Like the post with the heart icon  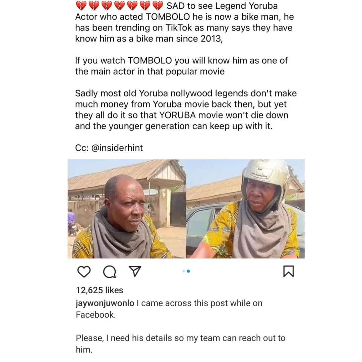tap(84, 271)
